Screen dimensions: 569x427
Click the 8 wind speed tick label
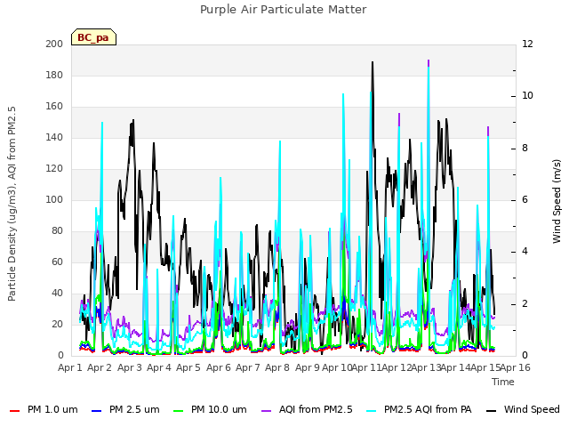[525, 149]
